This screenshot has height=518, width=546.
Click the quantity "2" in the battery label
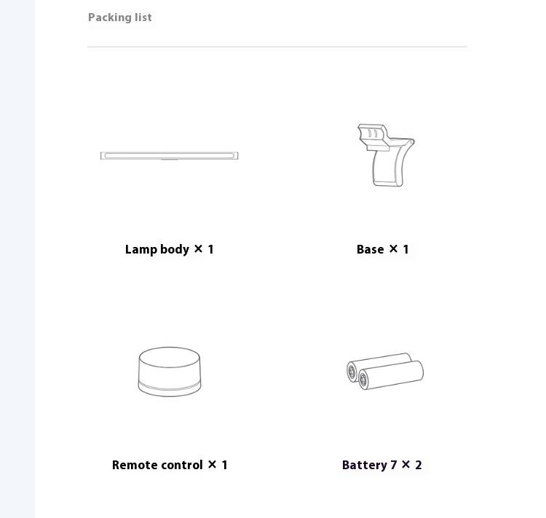tap(418, 465)
